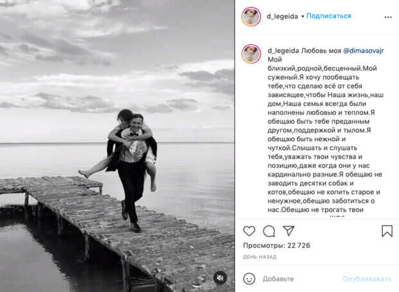The image size is (399, 292).
Task: Open the avatar beside the caption
Action: 251,54
